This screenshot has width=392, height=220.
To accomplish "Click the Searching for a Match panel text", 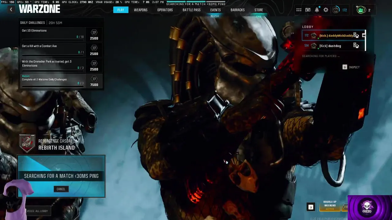I will [x=61, y=176].
